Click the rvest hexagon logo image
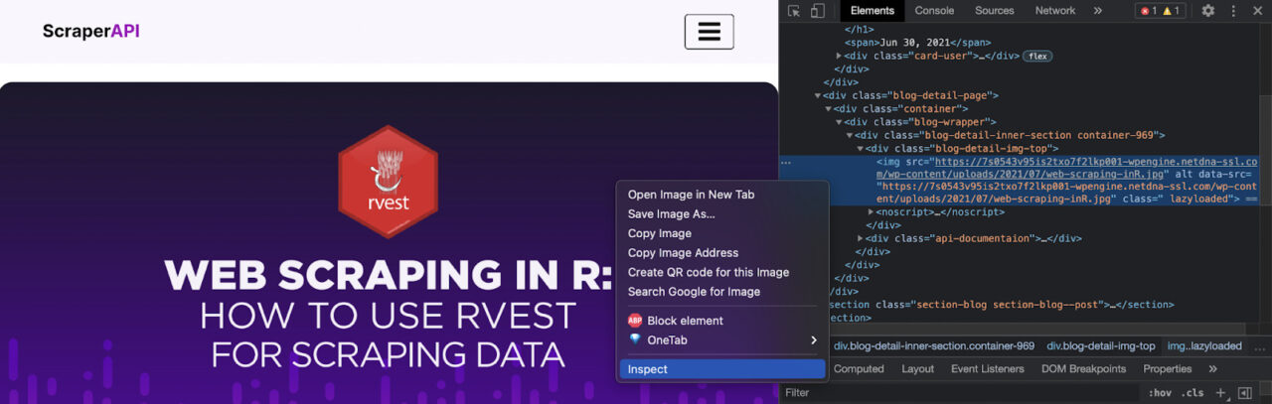1272x404 pixels. click(x=388, y=181)
